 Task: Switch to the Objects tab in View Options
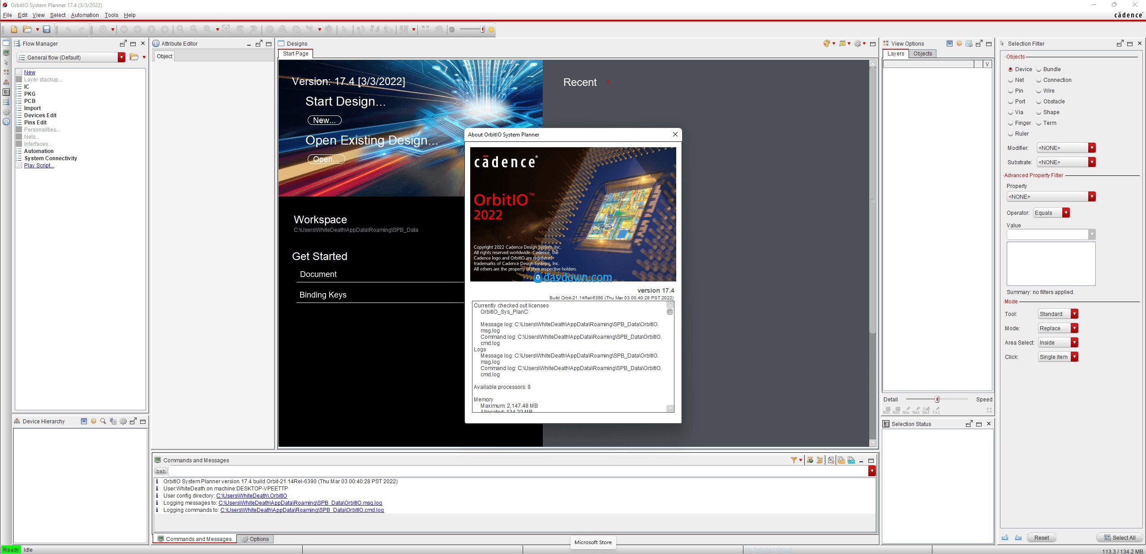coord(923,53)
